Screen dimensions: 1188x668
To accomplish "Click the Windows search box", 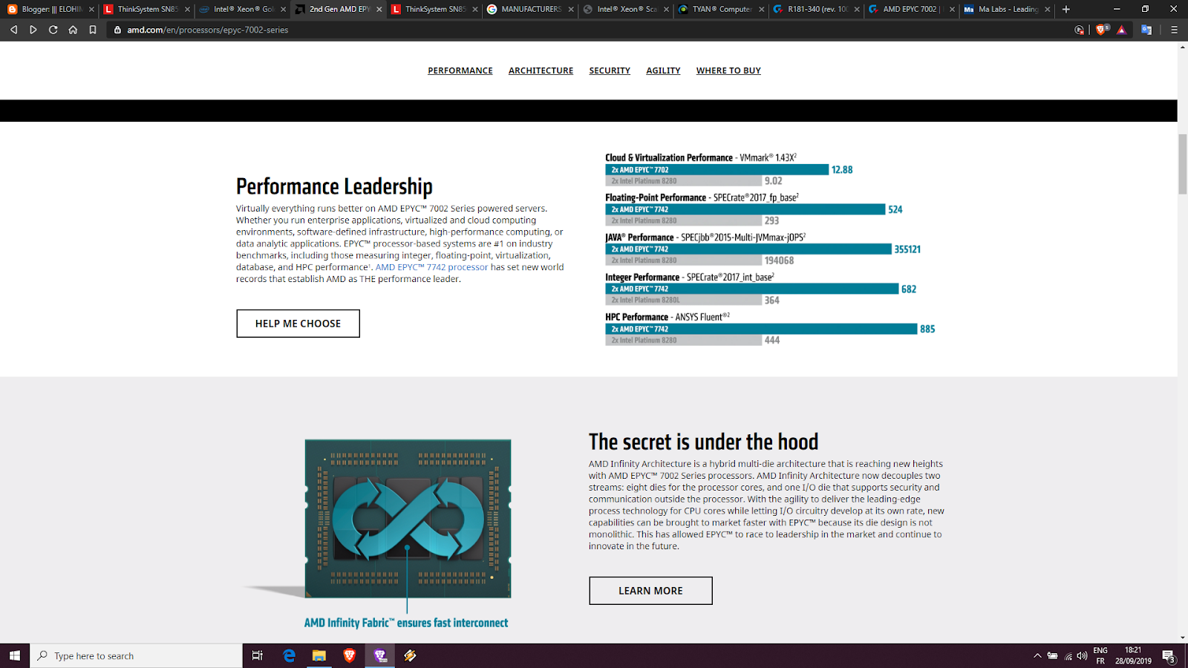I will coord(137,655).
